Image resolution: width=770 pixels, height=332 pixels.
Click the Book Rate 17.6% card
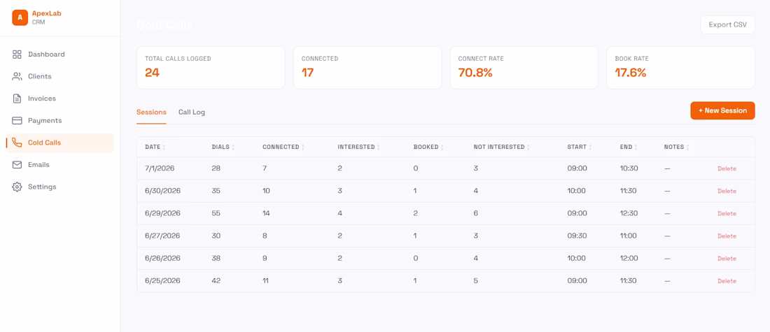point(680,68)
